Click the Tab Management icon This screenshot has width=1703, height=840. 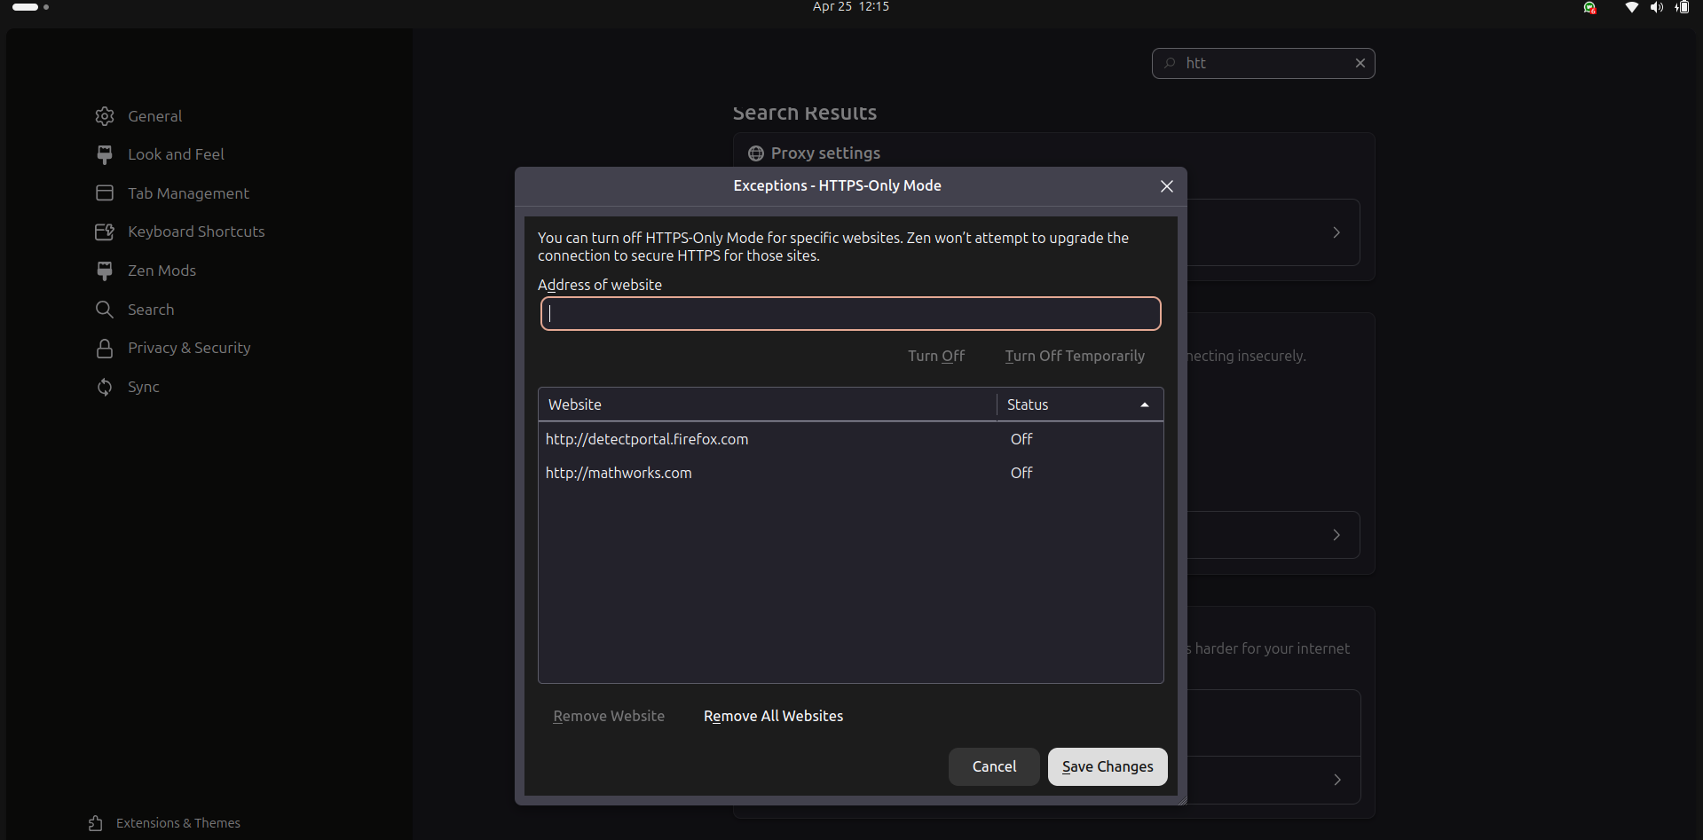pos(105,193)
